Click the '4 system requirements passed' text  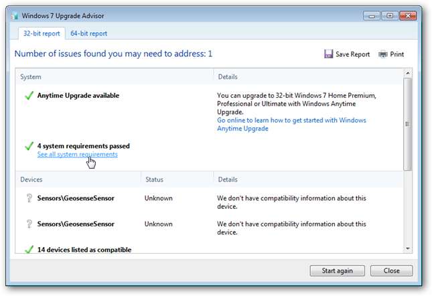pyautogui.click(x=84, y=146)
